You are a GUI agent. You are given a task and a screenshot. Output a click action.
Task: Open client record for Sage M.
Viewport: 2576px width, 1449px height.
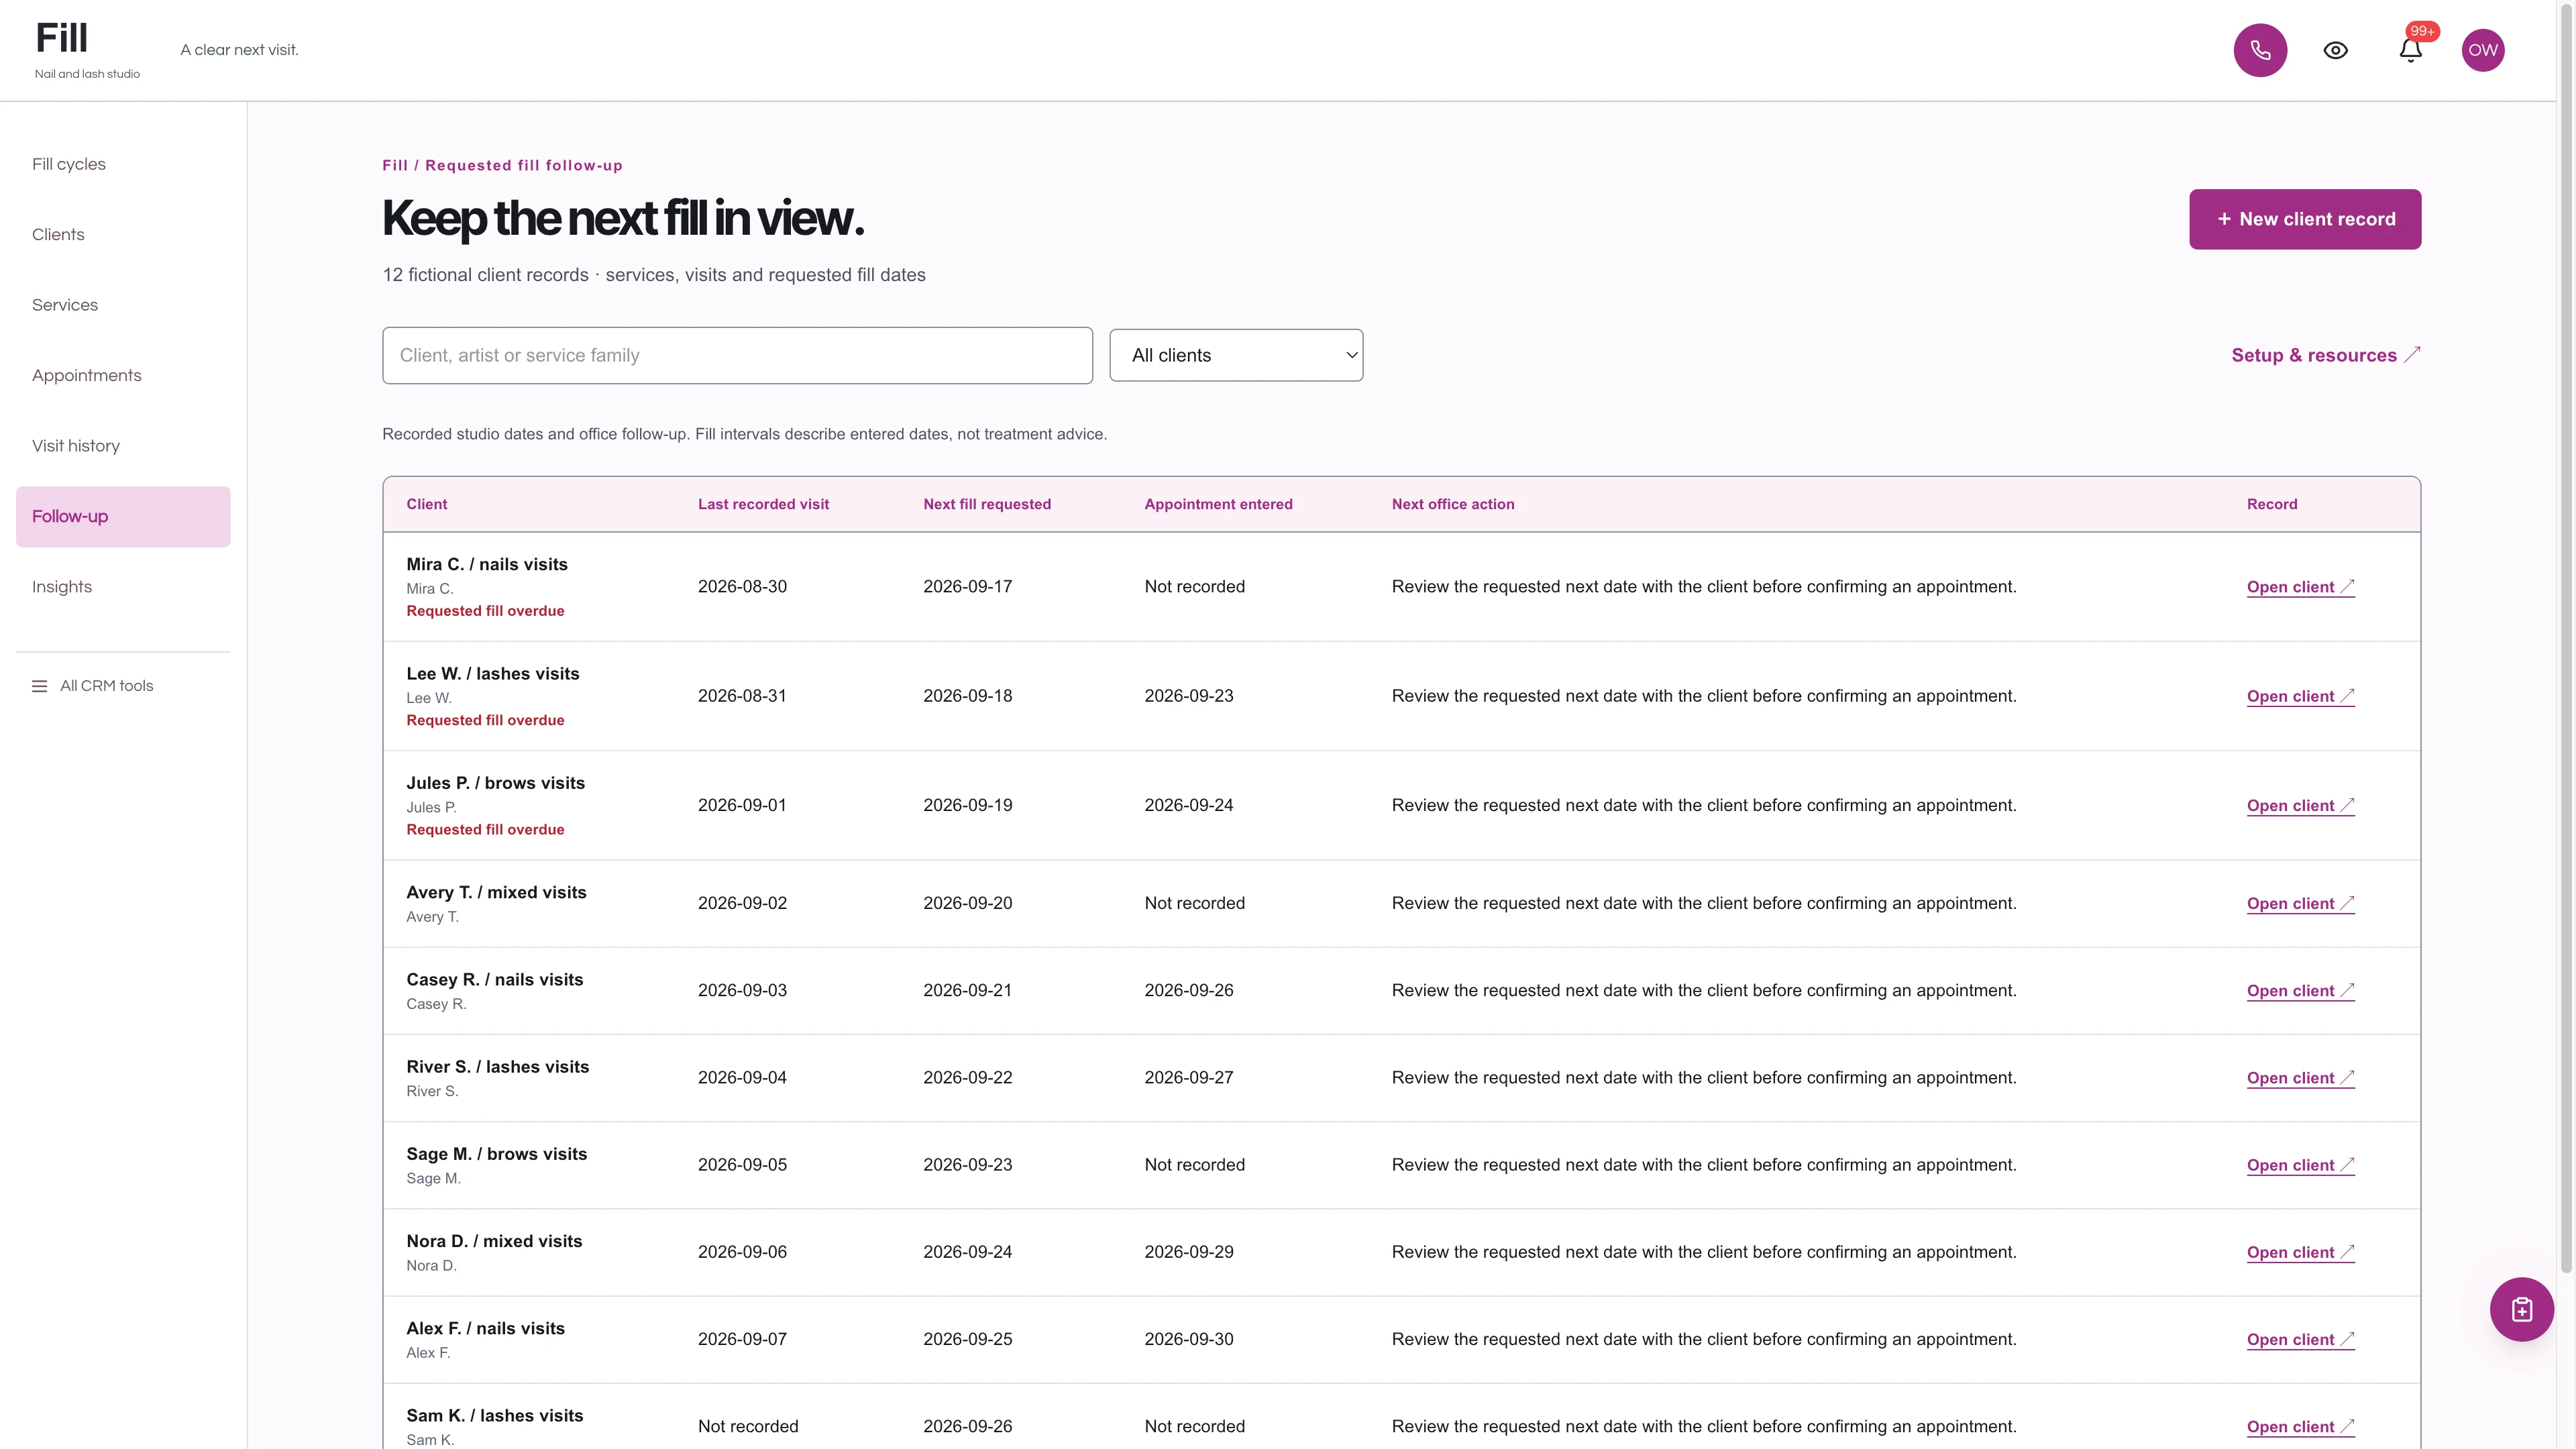(2300, 1165)
